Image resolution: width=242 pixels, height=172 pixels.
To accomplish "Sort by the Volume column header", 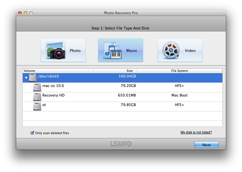I will point(58,71).
